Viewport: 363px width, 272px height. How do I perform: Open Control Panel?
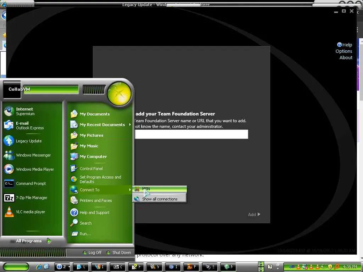click(x=100, y=168)
